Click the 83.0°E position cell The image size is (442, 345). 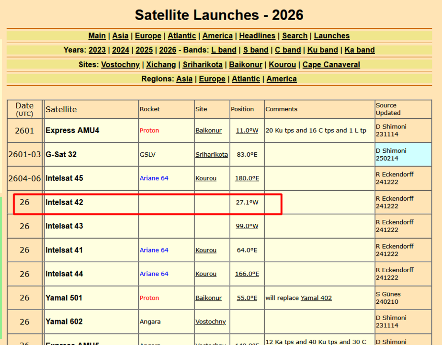click(247, 155)
